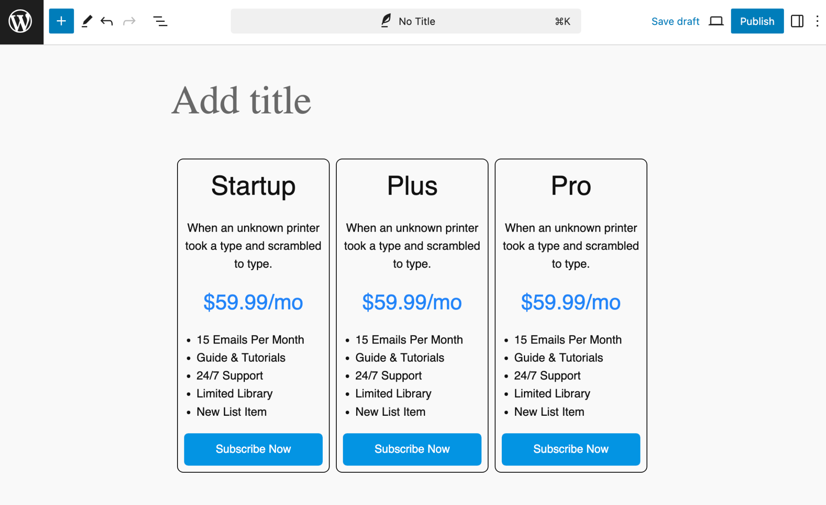826x505 pixels.
Task: Click Subscribe Now under the Startup plan
Action: [x=253, y=449]
